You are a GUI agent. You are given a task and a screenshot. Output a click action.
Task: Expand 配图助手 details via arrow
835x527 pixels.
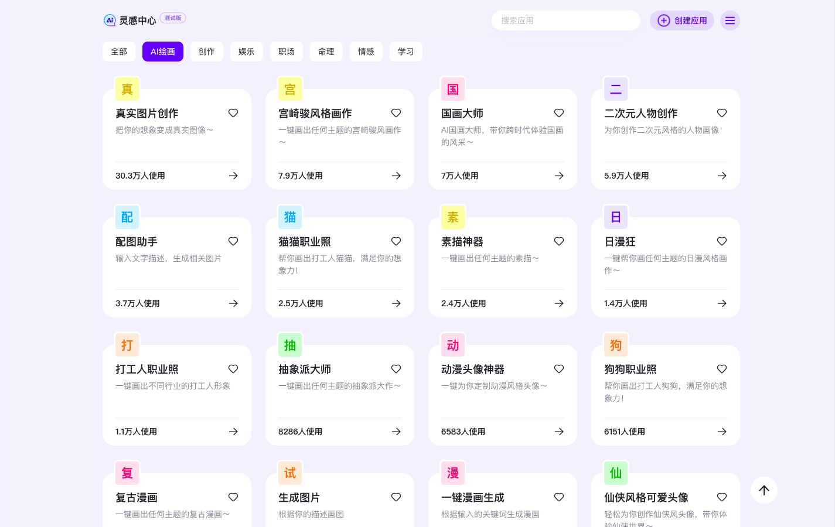[x=233, y=303]
